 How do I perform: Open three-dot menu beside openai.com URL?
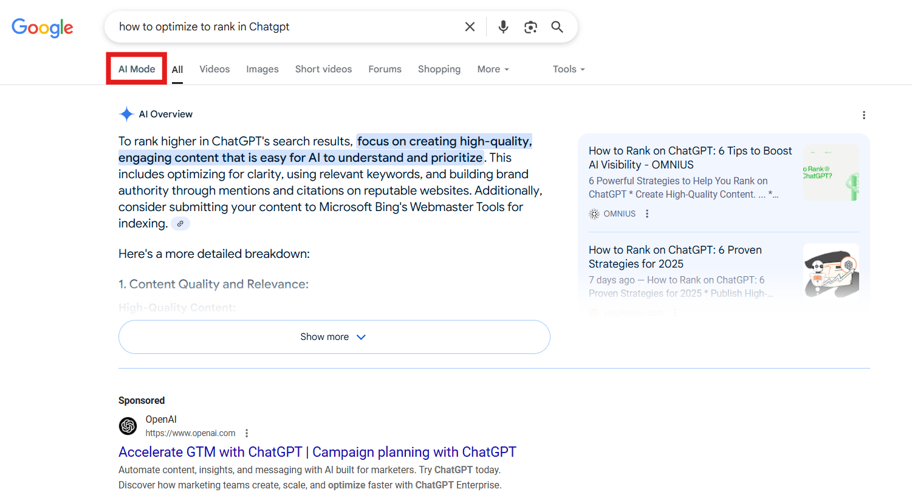[247, 433]
